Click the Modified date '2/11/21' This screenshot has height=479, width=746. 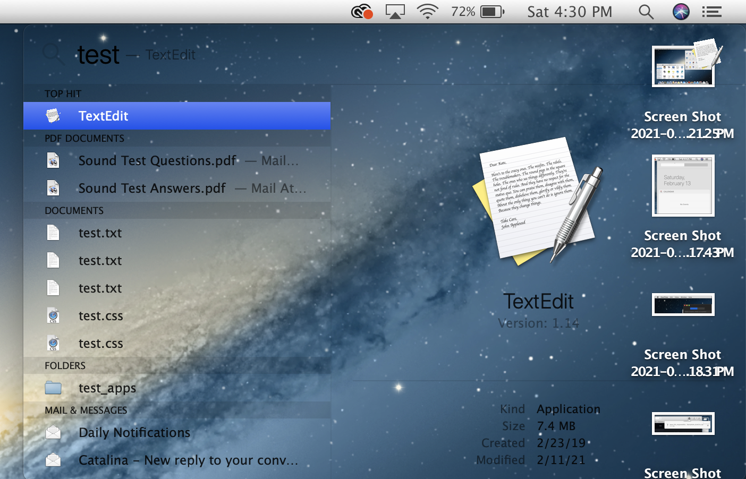(561, 460)
